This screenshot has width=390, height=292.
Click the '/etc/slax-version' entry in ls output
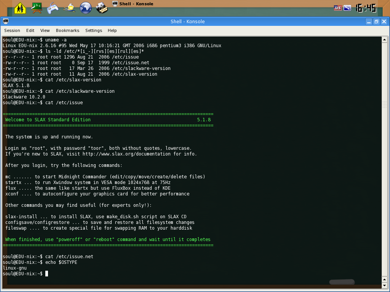pyautogui.click(x=134, y=74)
